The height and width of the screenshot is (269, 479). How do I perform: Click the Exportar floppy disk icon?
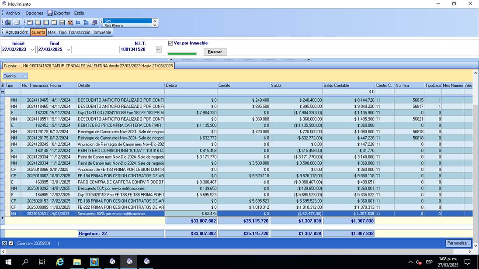pyautogui.click(x=50, y=13)
